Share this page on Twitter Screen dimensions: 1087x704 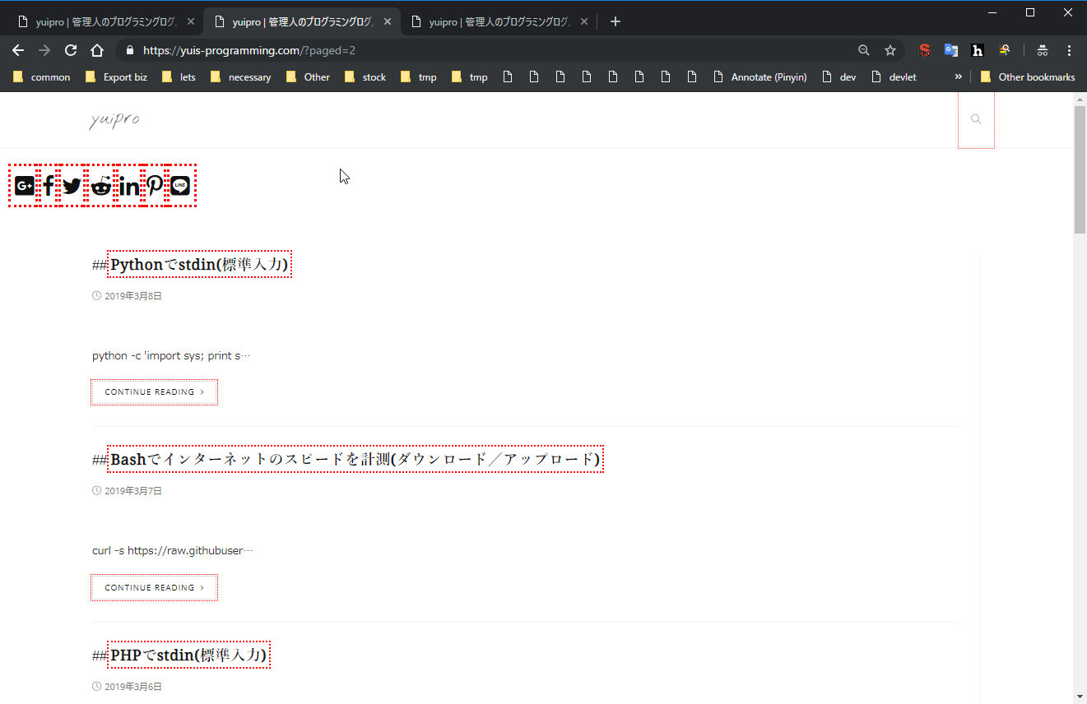(x=72, y=186)
